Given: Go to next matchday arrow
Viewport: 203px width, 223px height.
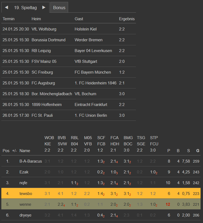Looking at the screenshot, I should tap(44, 8).
